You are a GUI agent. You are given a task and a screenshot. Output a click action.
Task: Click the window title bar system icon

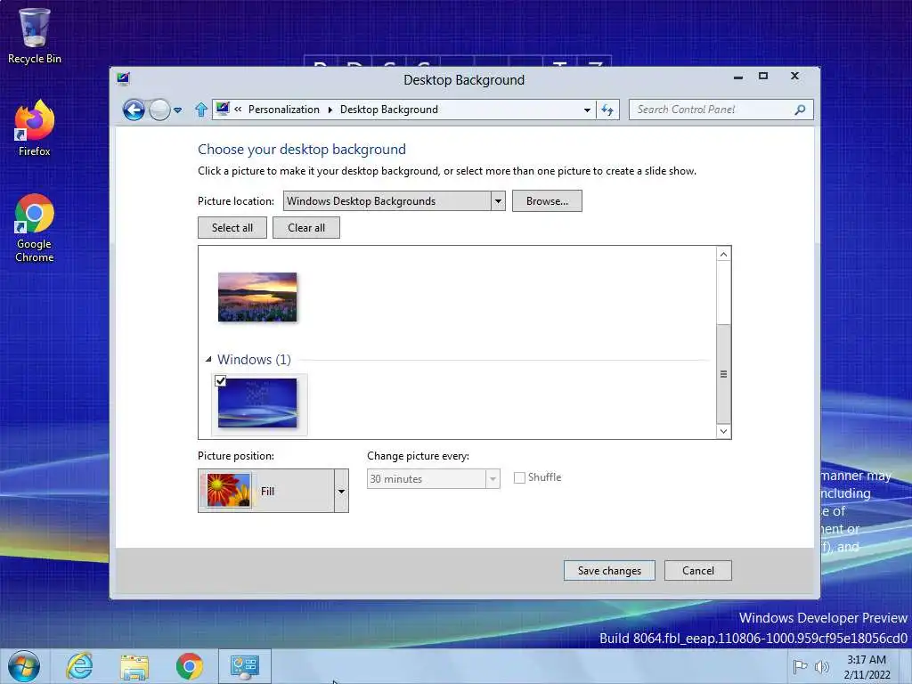point(123,78)
